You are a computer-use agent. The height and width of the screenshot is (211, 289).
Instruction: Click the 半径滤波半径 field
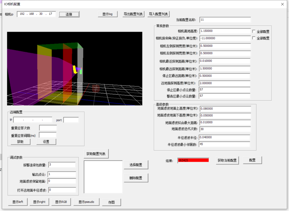(x=225, y=137)
